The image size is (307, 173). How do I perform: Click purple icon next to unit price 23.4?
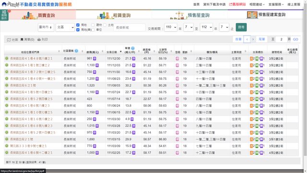(134, 79)
